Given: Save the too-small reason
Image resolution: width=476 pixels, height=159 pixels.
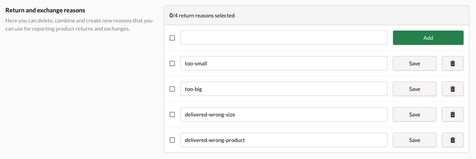Looking at the screenshot, I should point(415,63).
